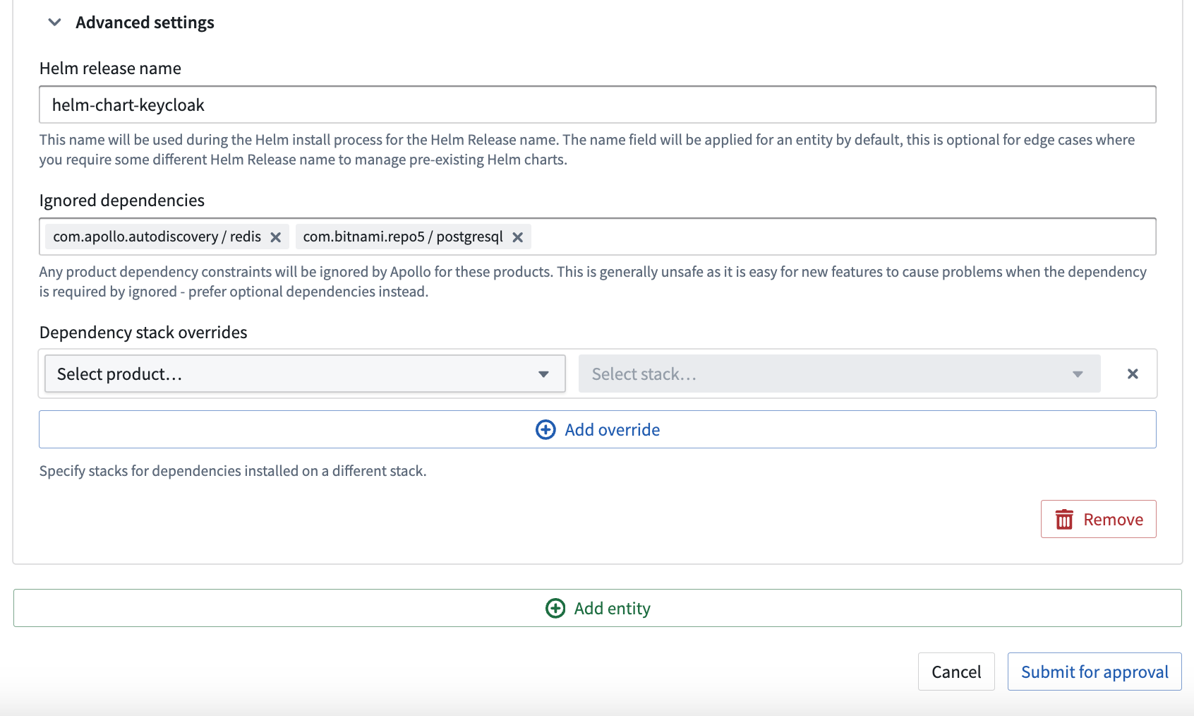Image resolution: width=1194 pixels, height=716 pixels.
Task: Click the plus icon beside Add override
Action: pos(545,429)
